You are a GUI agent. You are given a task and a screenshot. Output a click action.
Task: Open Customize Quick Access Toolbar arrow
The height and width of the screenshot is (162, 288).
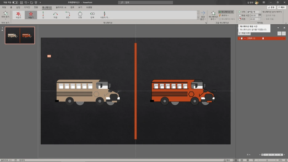[x=40, y=2]
